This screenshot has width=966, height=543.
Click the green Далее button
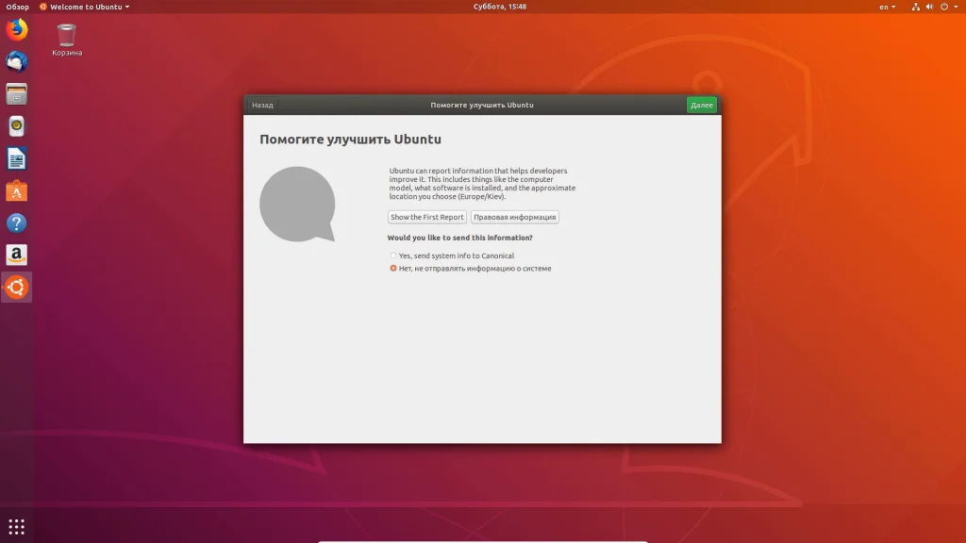tap(702, 106)
